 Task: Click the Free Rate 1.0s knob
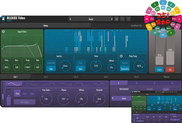click(x=46, y=99)
